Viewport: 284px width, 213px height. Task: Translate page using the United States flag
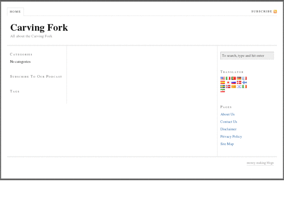[223, 78]
